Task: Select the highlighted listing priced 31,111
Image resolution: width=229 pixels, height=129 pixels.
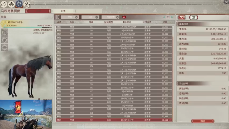Action: click(114, 120)
